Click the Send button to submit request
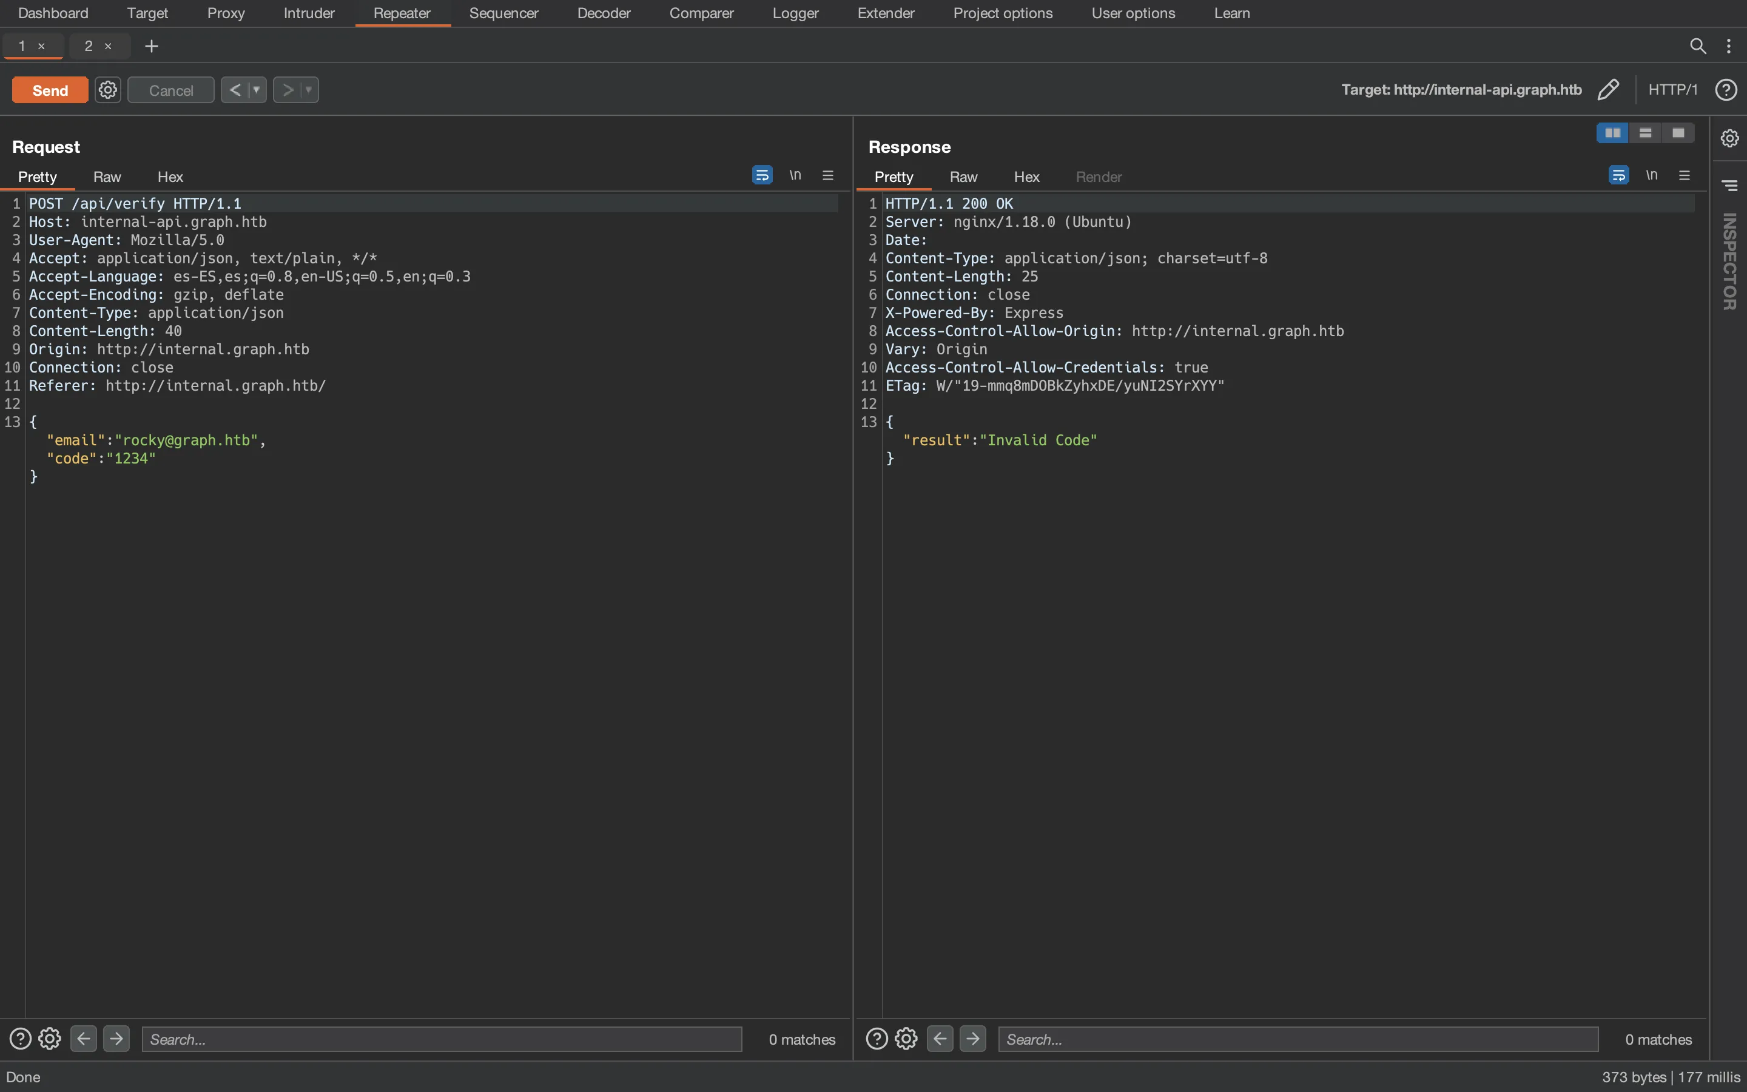Viewport: 1747px width, 1092px height. [x=49, y=89]
